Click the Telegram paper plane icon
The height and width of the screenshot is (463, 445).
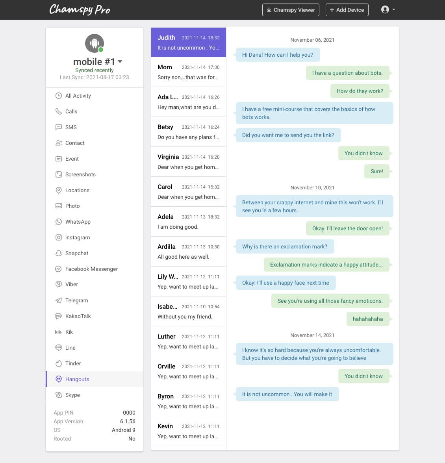(58, 300)
